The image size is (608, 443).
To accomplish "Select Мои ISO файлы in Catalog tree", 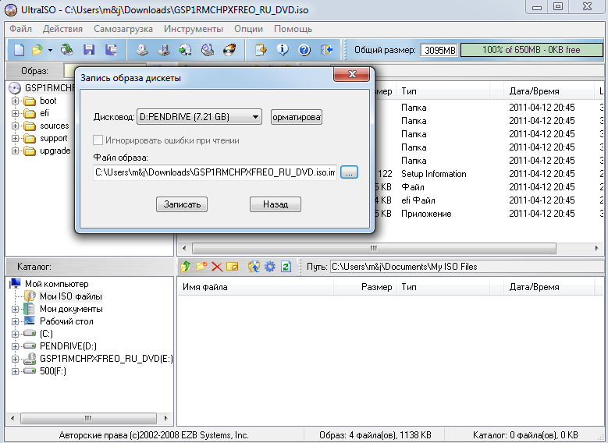I will (x=70, y=296).
